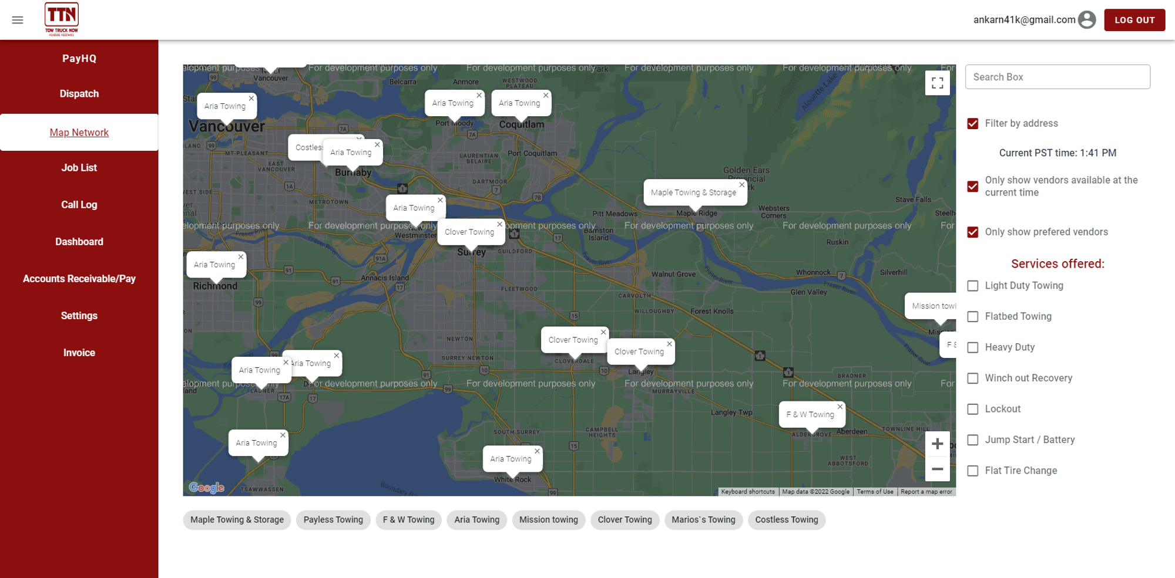Close the F & W Towing map popup
1175x578 pixels.
click(840, 407)
